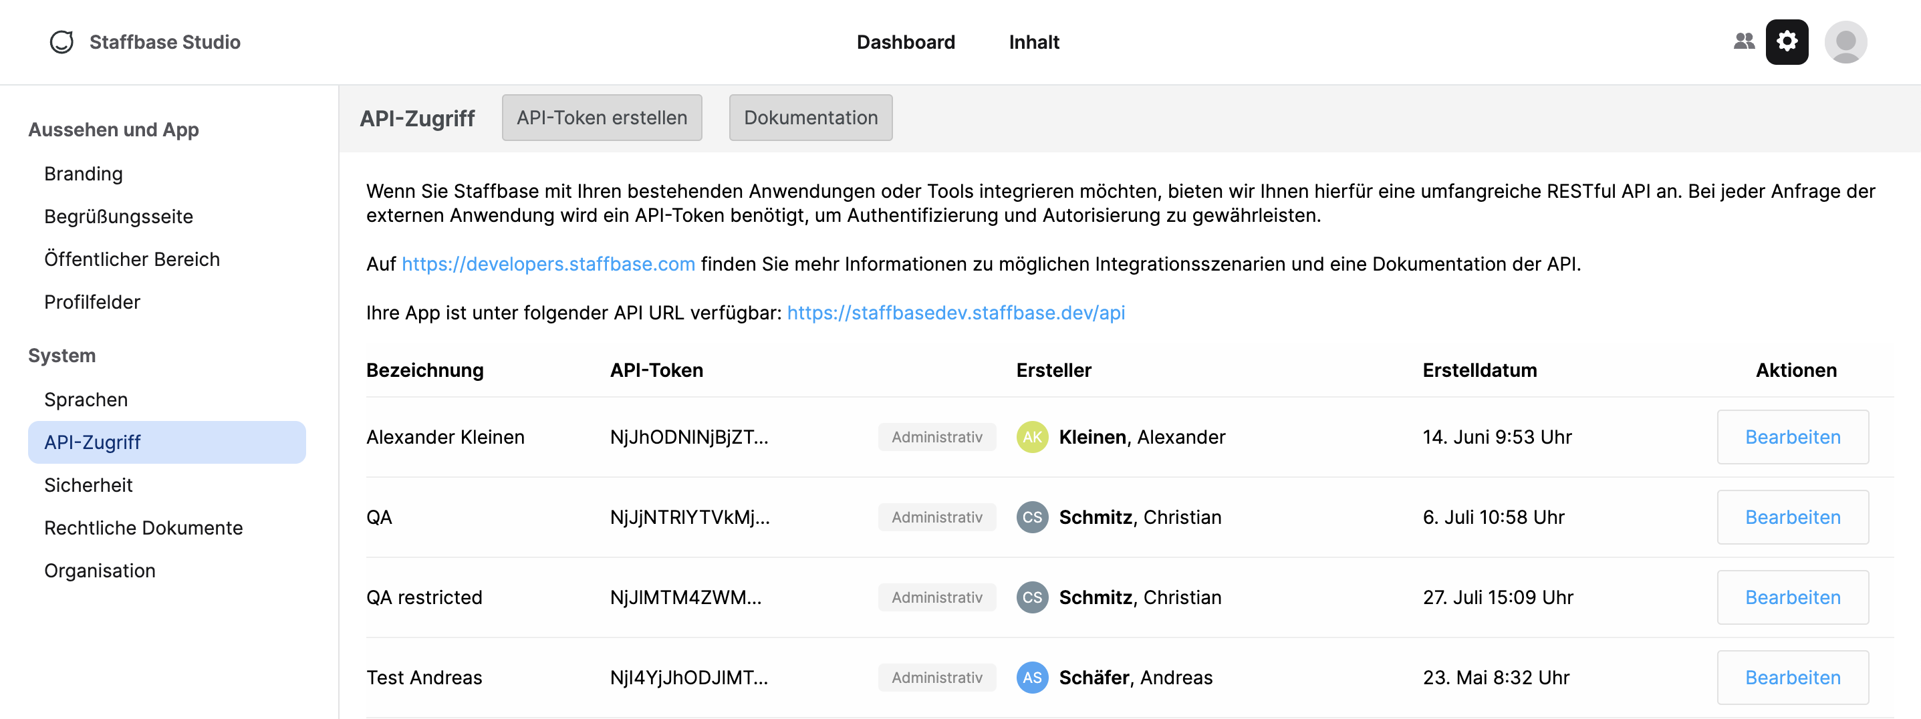Viewport: 1921px width, 719px height.
Task: Select Öffentlicher Bereich in sidebar
Action: click(x=132, y=259)
